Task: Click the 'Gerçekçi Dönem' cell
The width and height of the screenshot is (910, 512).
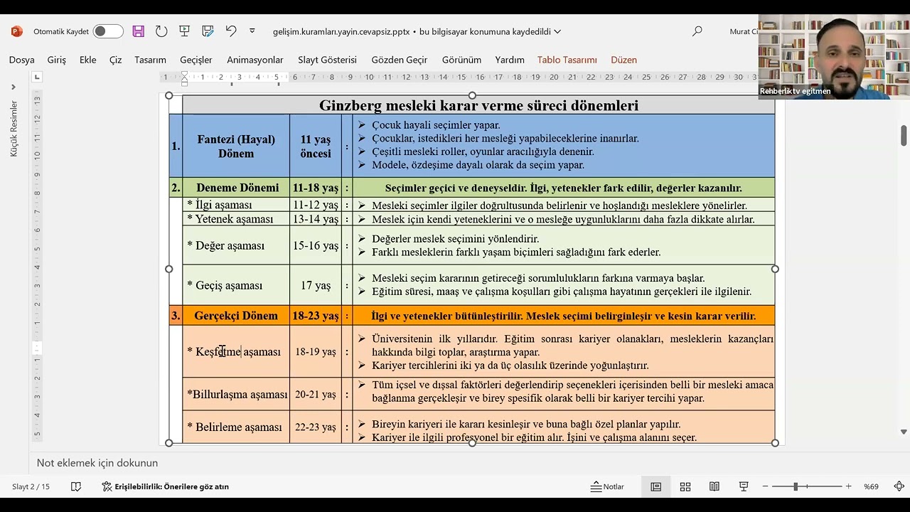Action: tap(236, 316)
